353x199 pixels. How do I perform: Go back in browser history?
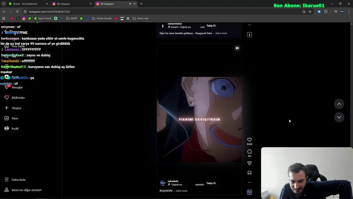[4, 12]
